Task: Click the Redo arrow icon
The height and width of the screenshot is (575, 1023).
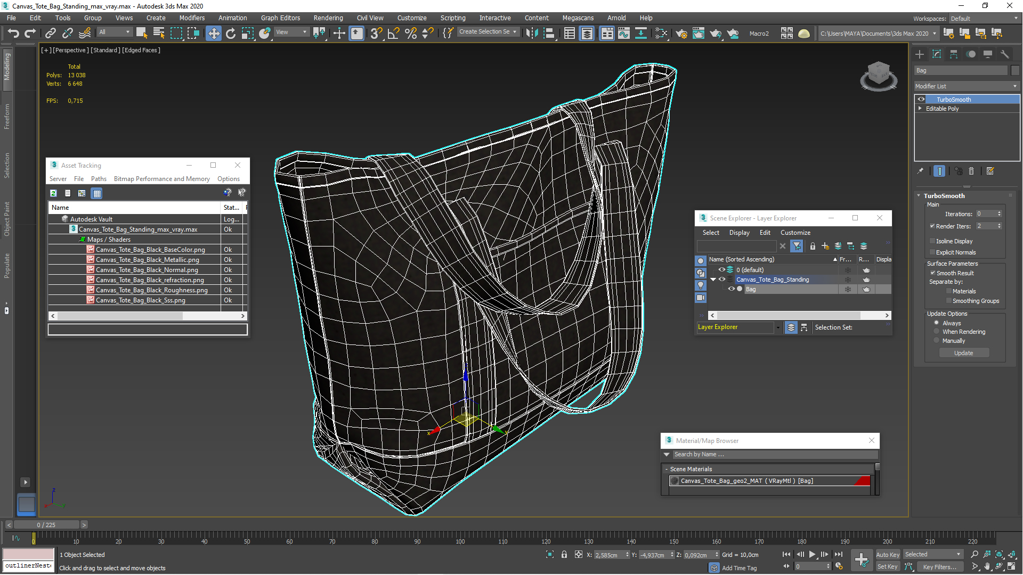Action: 30,33
